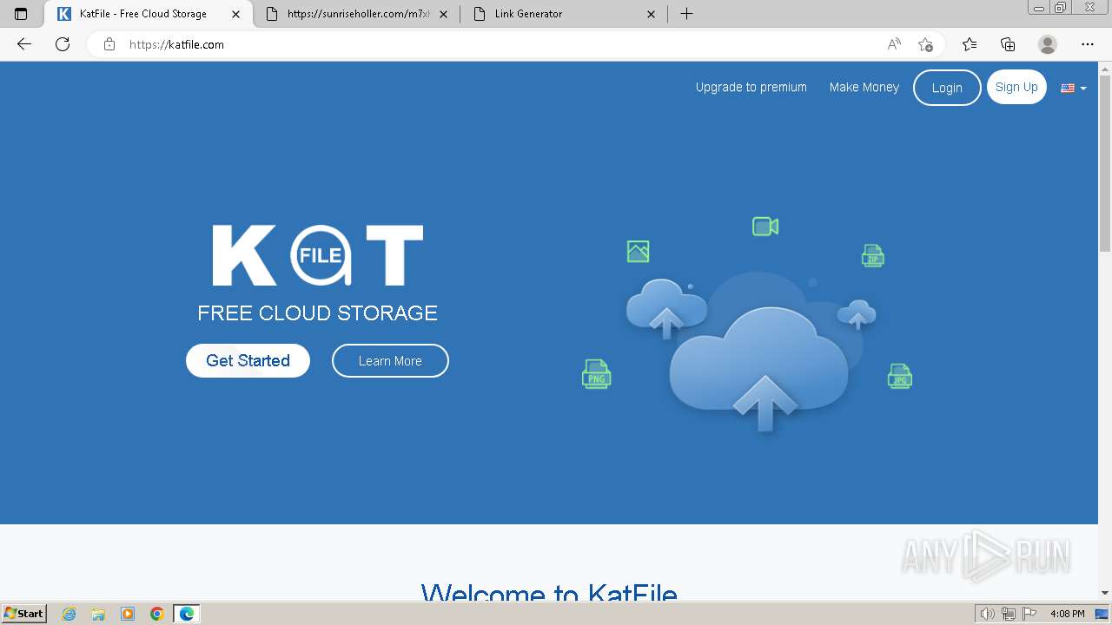
Task: Click the page scrollbar down arrow
Action: 1105,592
